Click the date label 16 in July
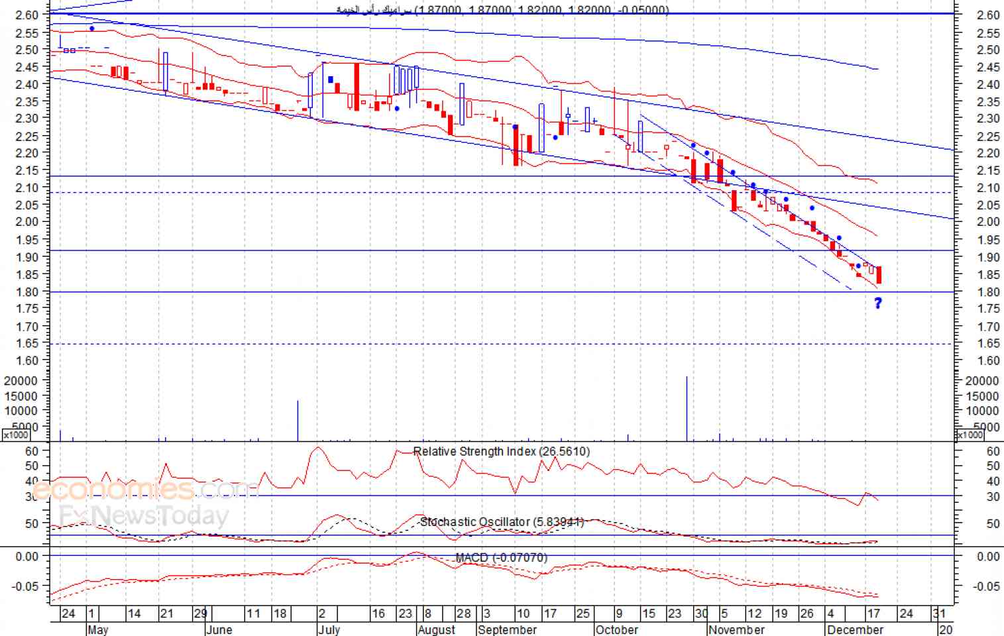Image resolution: width=1004 pixels, height=636 pixels. point(378,613)
